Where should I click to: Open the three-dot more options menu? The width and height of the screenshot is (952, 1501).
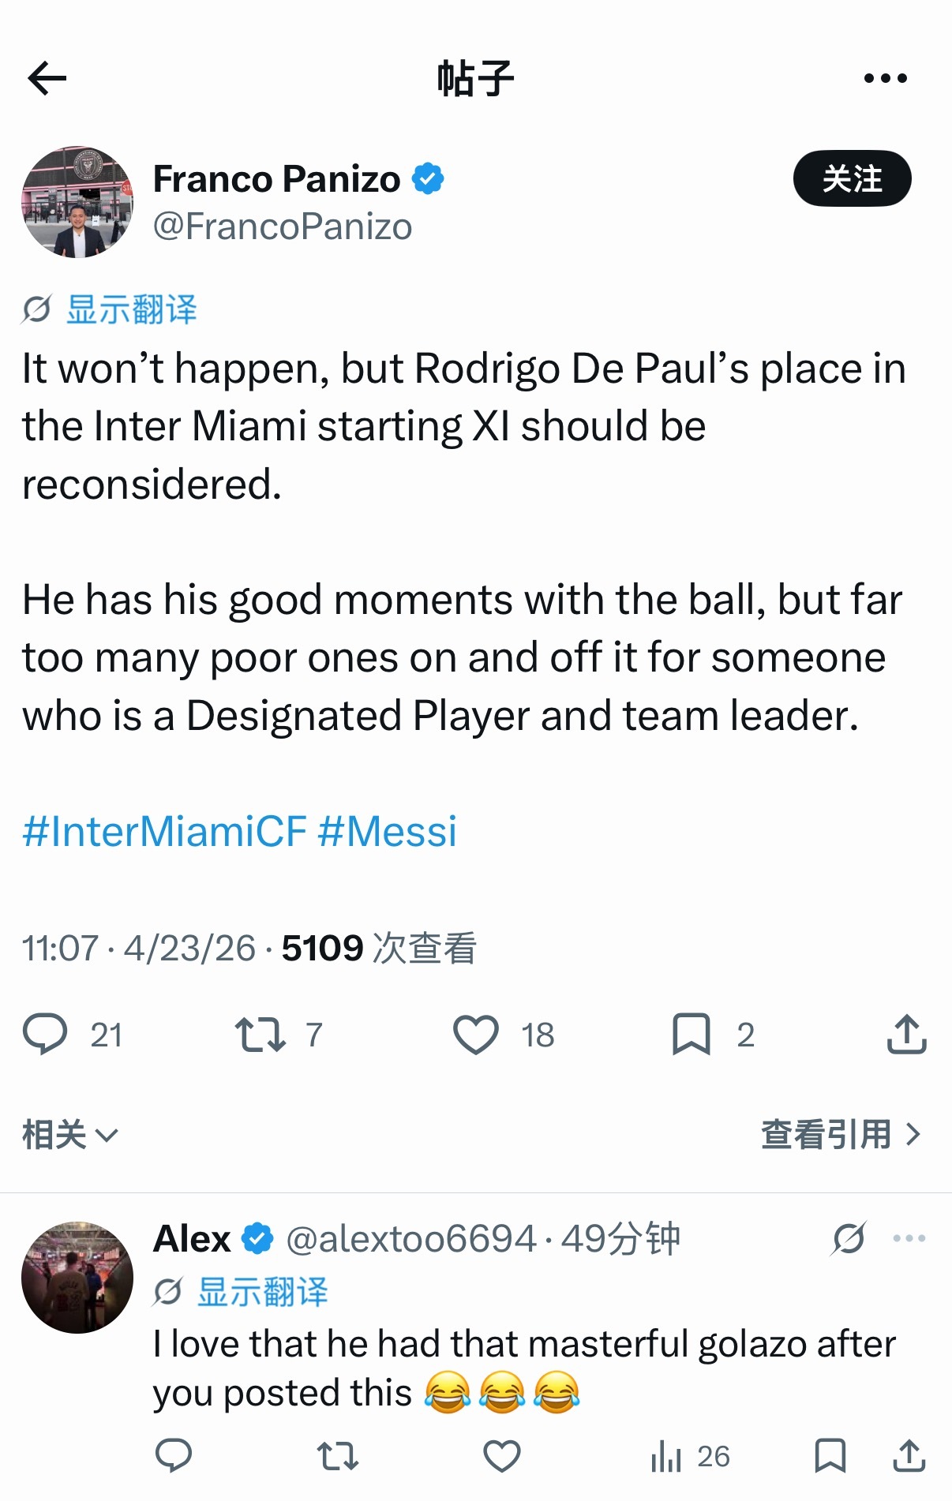[885, 78]
